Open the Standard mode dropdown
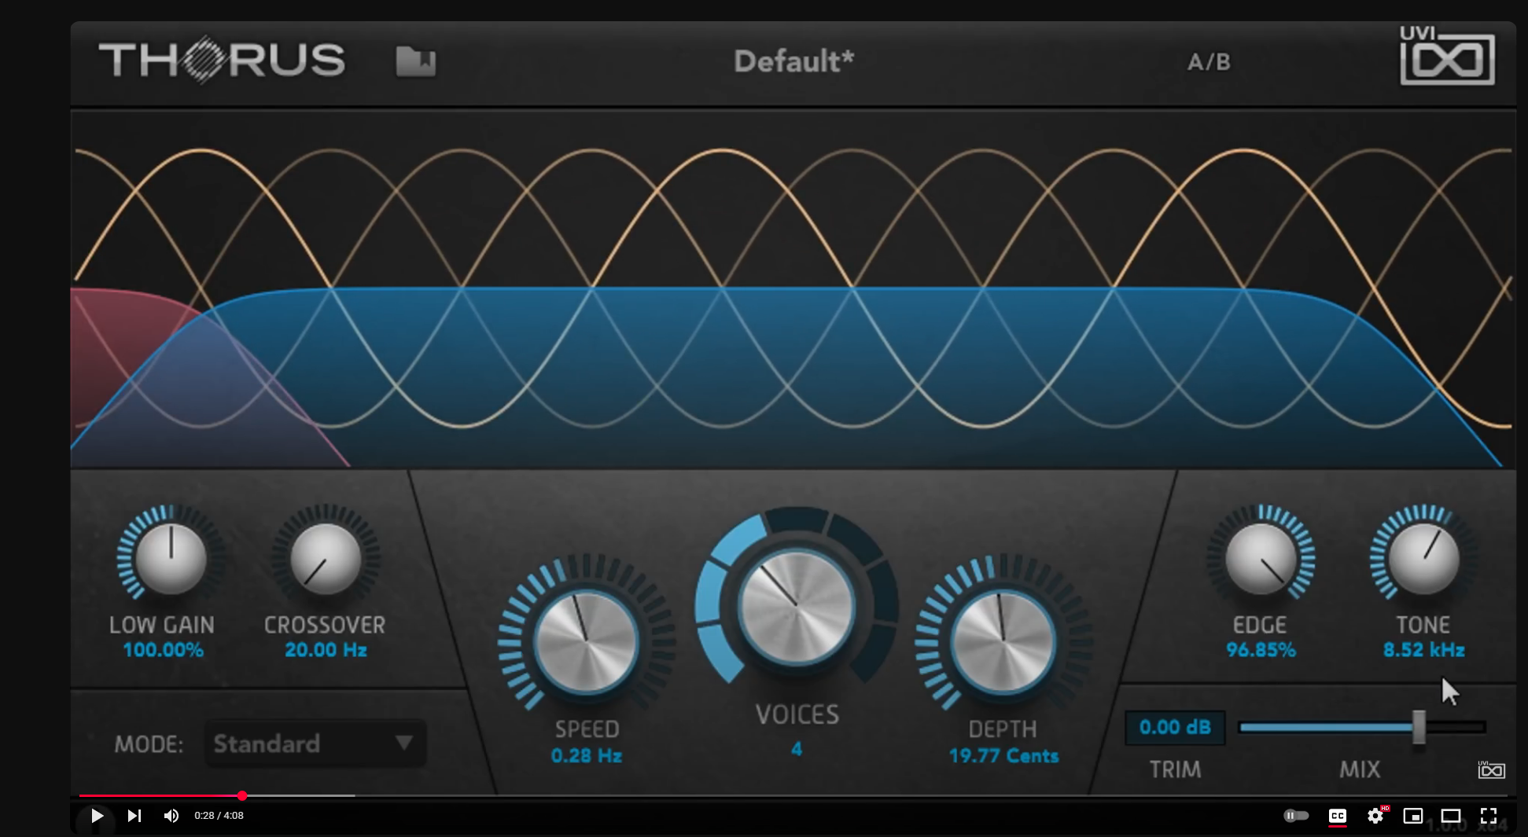Image resolution: width=1528 pixels, height=837 pixels. coord(315,743)
